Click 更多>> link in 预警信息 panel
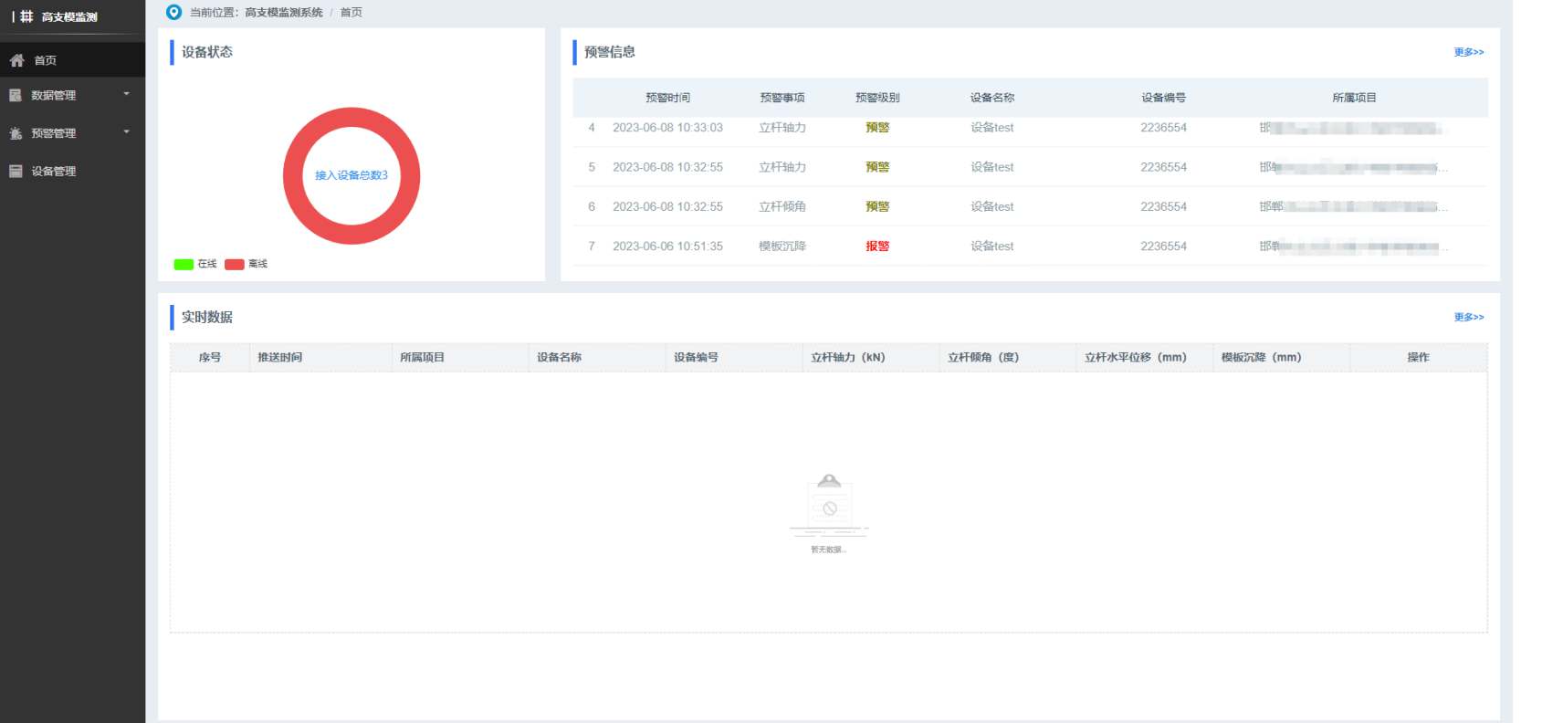 click(1468, 52)
